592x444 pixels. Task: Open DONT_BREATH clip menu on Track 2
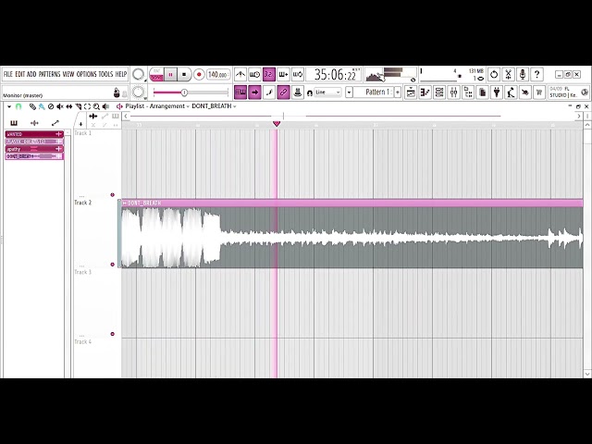point(125,203)
